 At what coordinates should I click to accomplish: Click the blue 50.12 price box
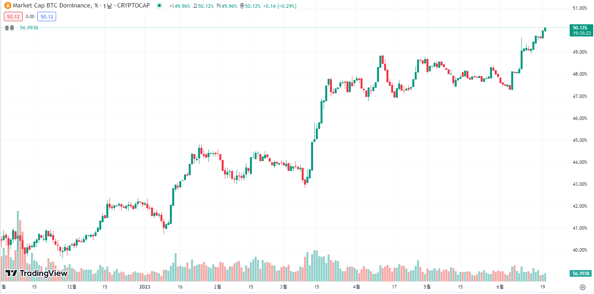pyautogui.click(x=46, y=17)
